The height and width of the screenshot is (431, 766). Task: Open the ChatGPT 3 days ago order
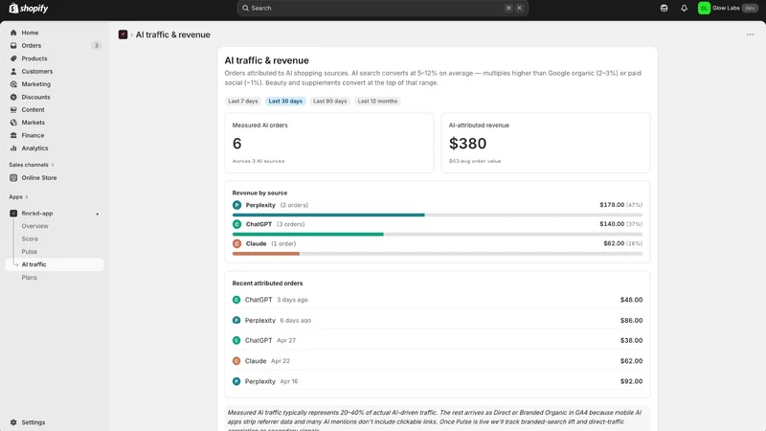coord(438,300)
